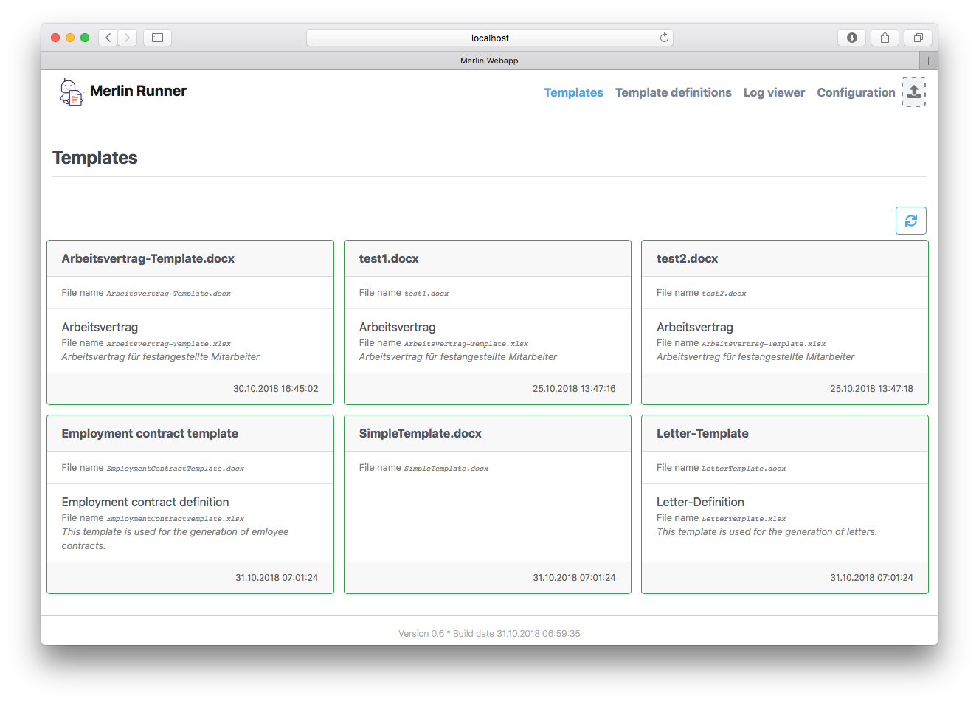Toggle the browser sidebar
Viewport: 979px width, 704px height.
[x=156, y=37]
